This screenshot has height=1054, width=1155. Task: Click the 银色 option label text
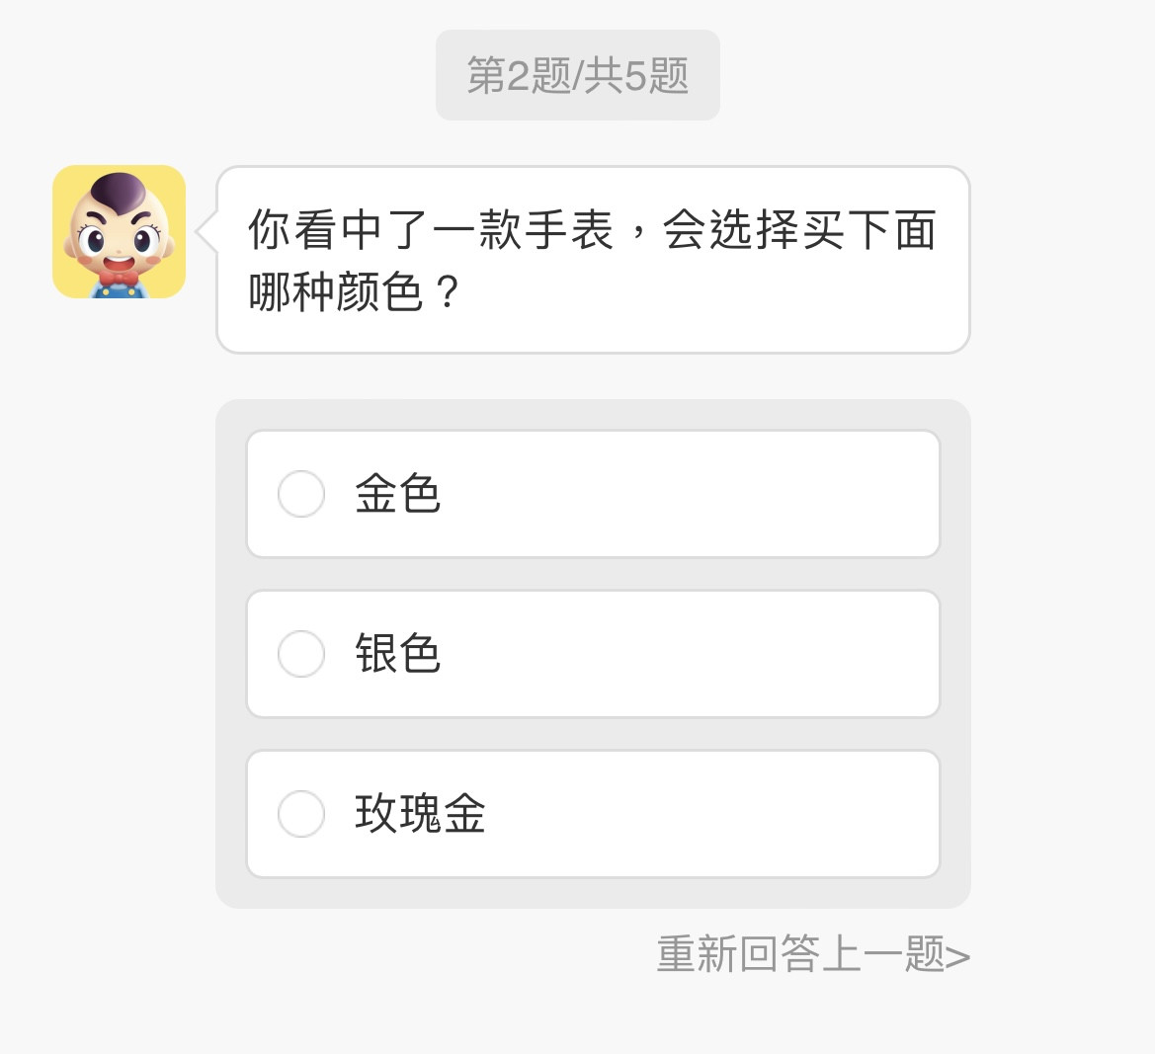[x=397, y=654]
